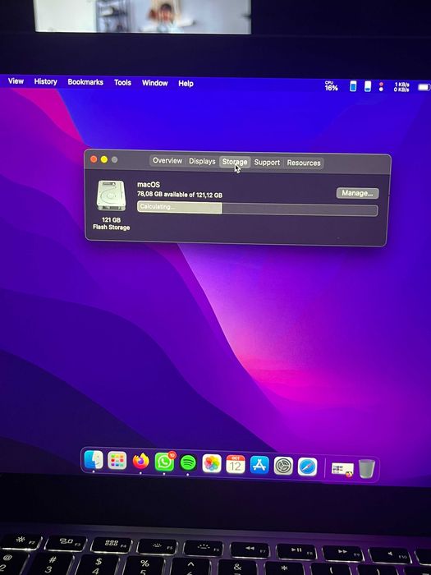
Task: Click the Manage... button
Action: [357, 193]
